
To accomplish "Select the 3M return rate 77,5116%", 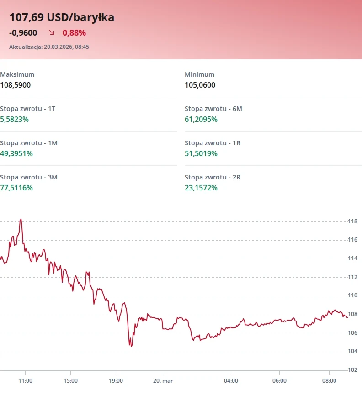I will (16, 188).
